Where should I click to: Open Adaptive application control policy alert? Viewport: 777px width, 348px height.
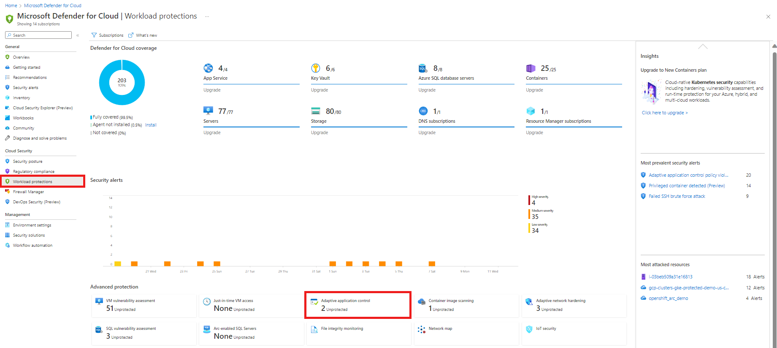coord(688,175)
